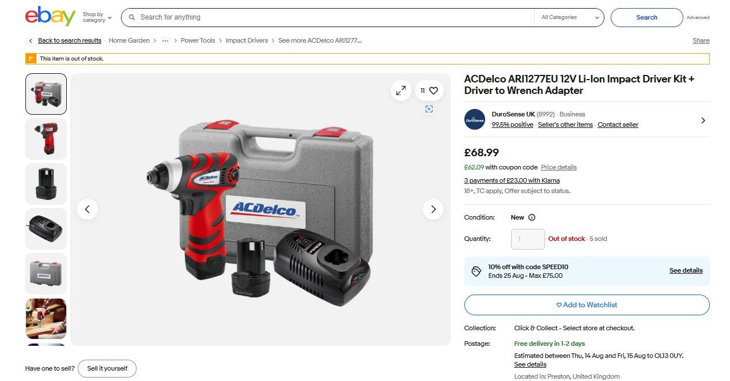Click the blue Search button
The height and width of the screenshot is (381, 730).
pos(646,17)
